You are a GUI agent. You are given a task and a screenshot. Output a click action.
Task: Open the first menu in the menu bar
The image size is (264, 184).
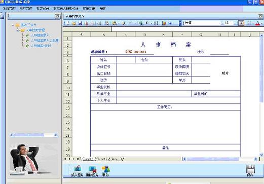click(9, 8)
